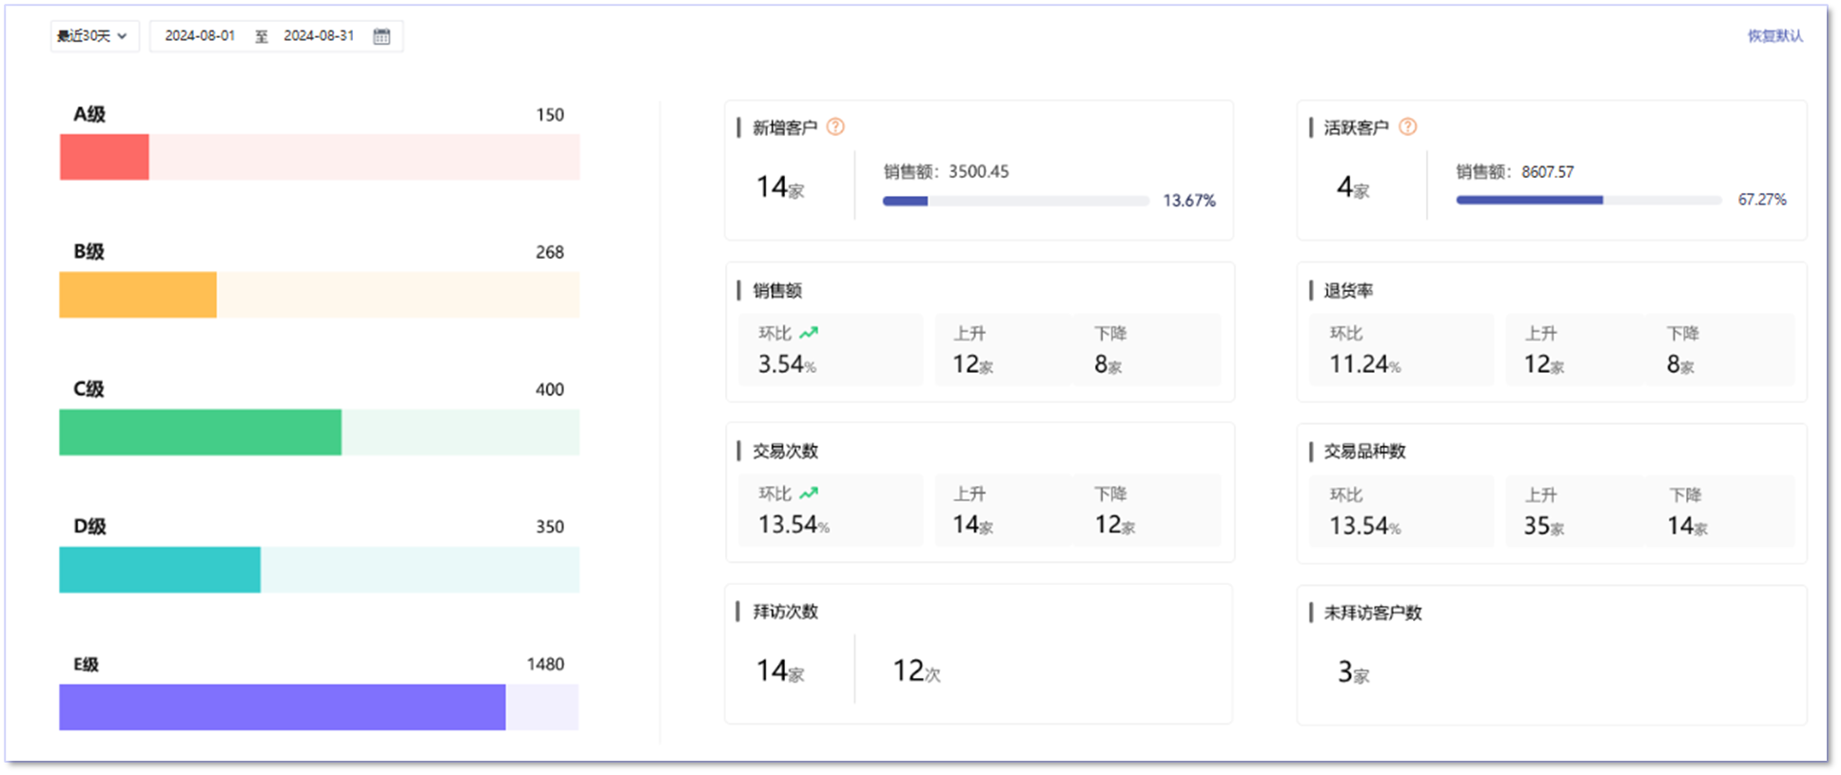This screenshot has height=775, width=1841.
Task: Click start date field 2024-08-01
Action: [200, 36]
